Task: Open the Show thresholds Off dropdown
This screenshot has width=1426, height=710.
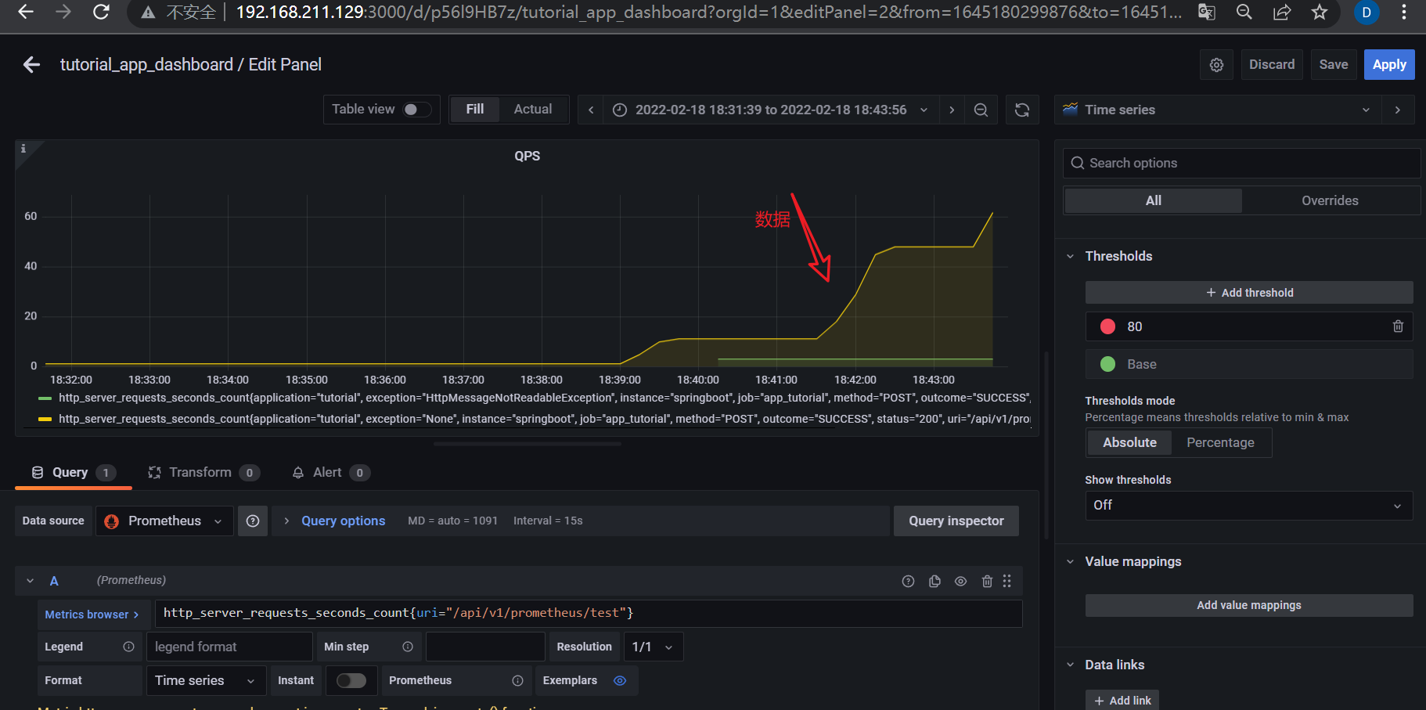Action: pos(1248,505)
